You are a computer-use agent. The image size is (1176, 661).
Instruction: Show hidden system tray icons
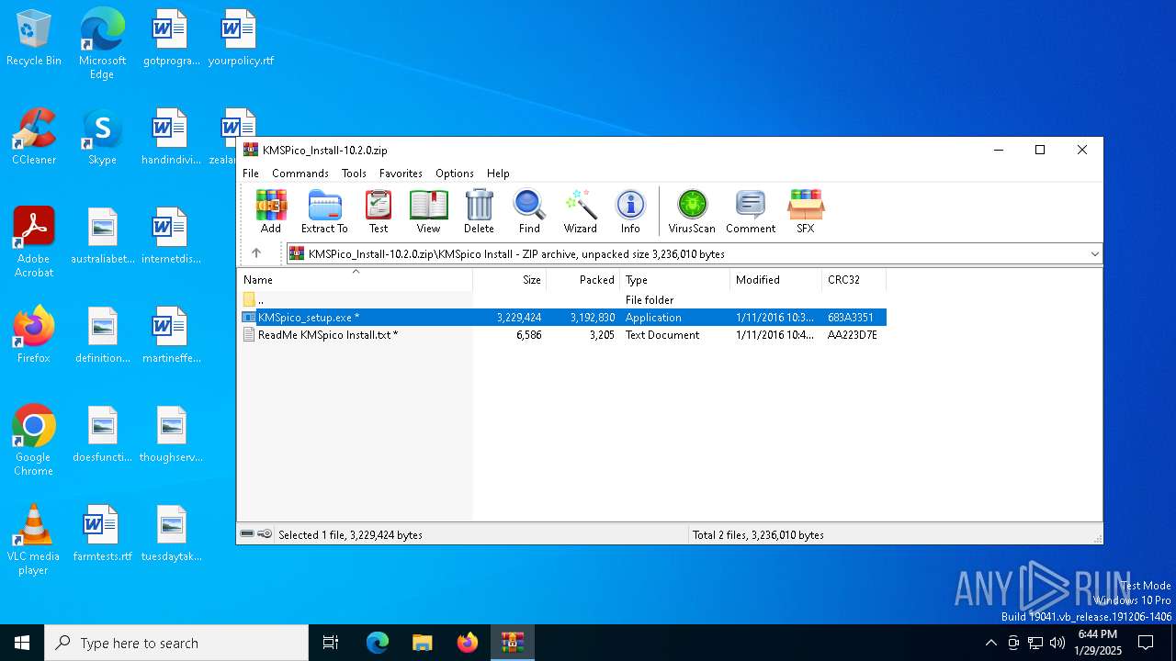(990, 643)
